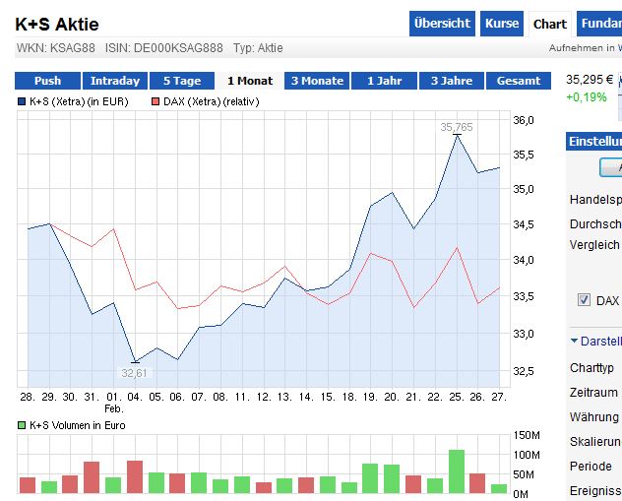The height and width of the screenshot is (501, 622).
Task: Show the Gesamt full history chart
Action: [x=519, y=81]
